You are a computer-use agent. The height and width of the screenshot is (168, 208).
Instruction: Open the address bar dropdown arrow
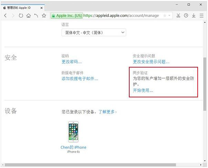[x=169, y=16]
